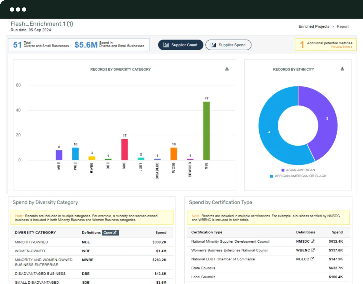Image resolution: width=363 pixels, height=284 pixels.
Task: Select the WBE bar in chart
Action: tap(75, 154)
